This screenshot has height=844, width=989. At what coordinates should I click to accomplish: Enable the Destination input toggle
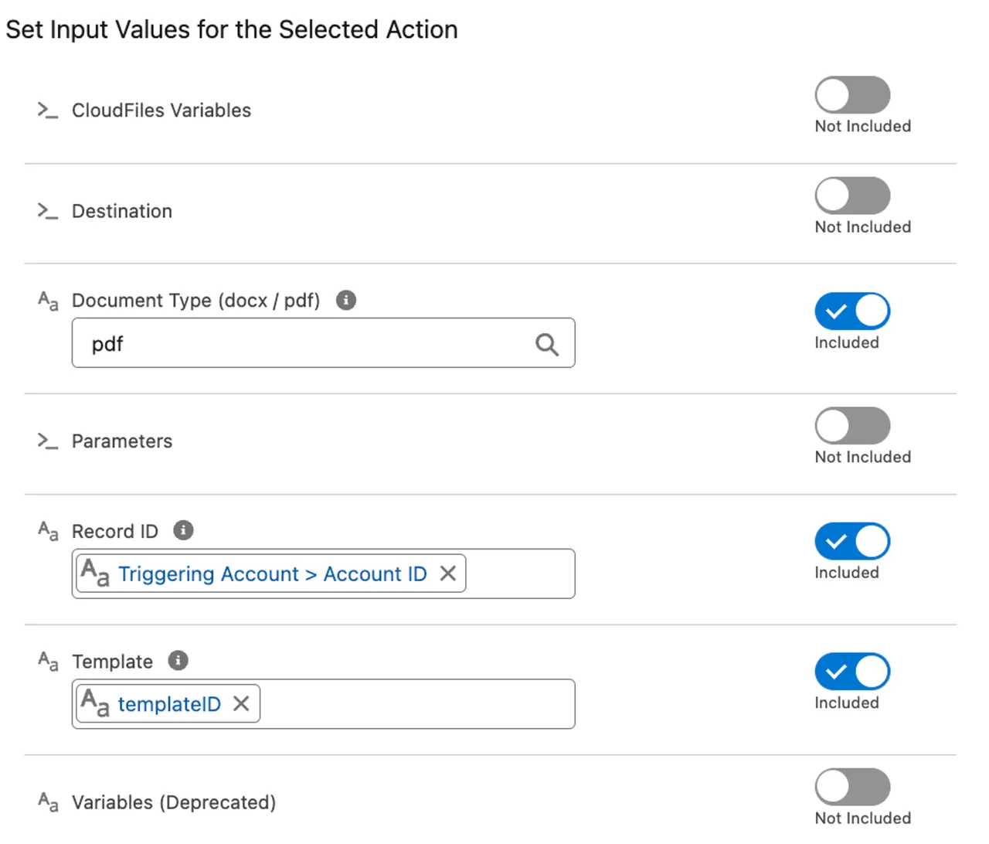[x=851, y=196]
